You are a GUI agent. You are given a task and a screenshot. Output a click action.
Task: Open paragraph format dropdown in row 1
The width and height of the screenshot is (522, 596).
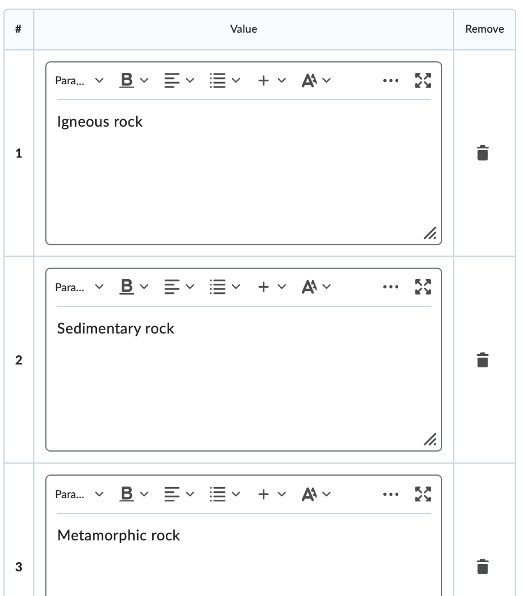coord(79,81)
